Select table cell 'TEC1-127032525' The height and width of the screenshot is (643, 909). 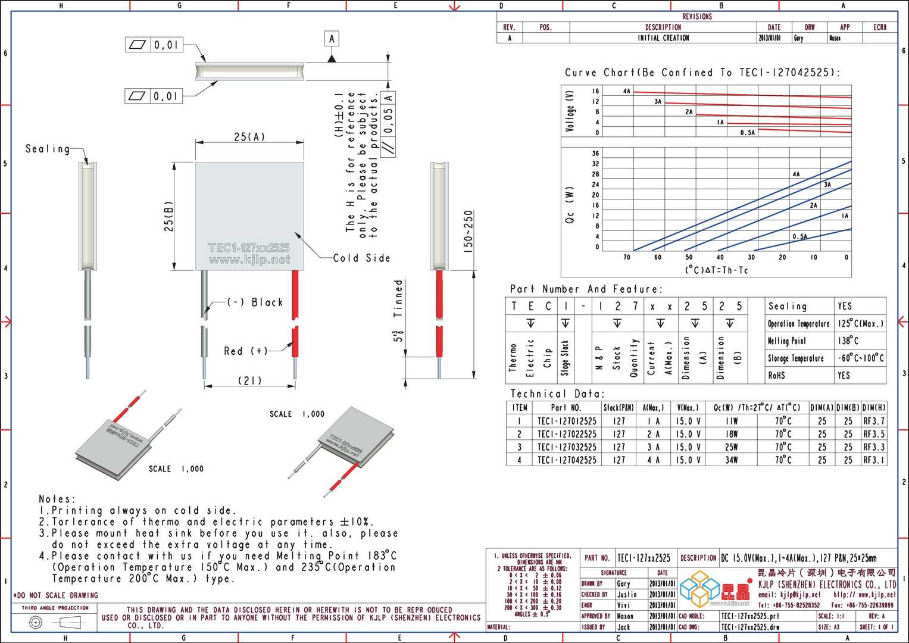[x=567, y=447]
